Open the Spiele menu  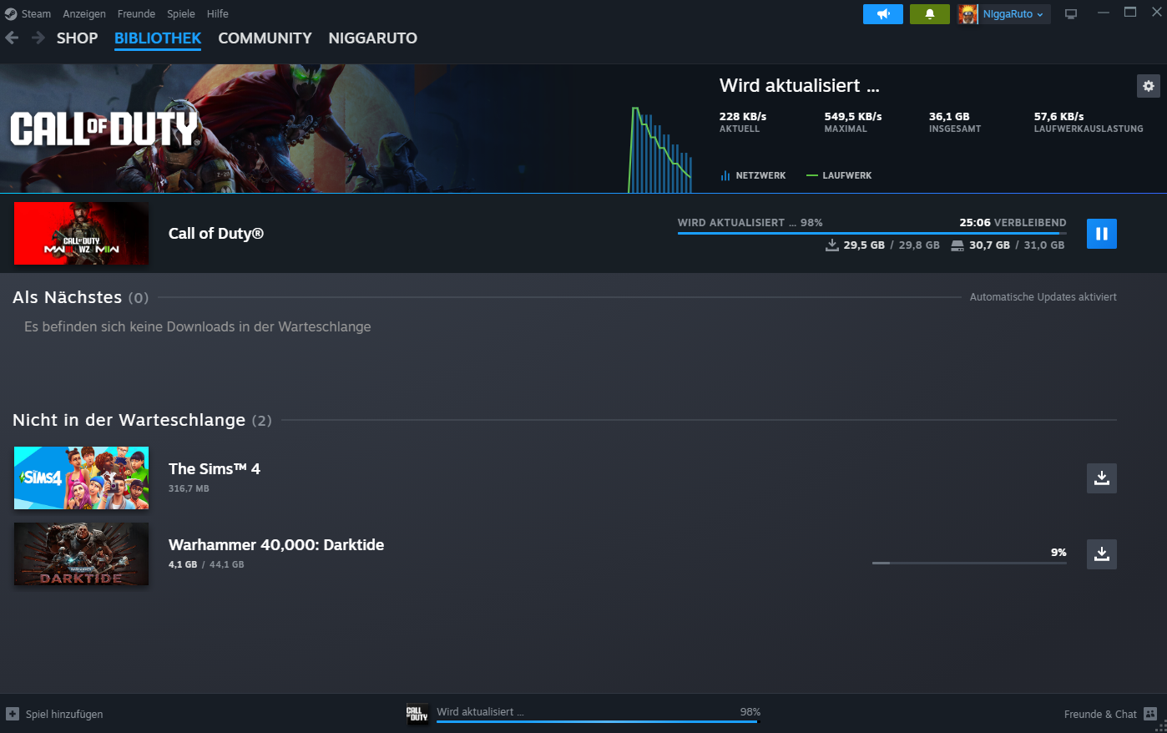[x=181, y=14]
